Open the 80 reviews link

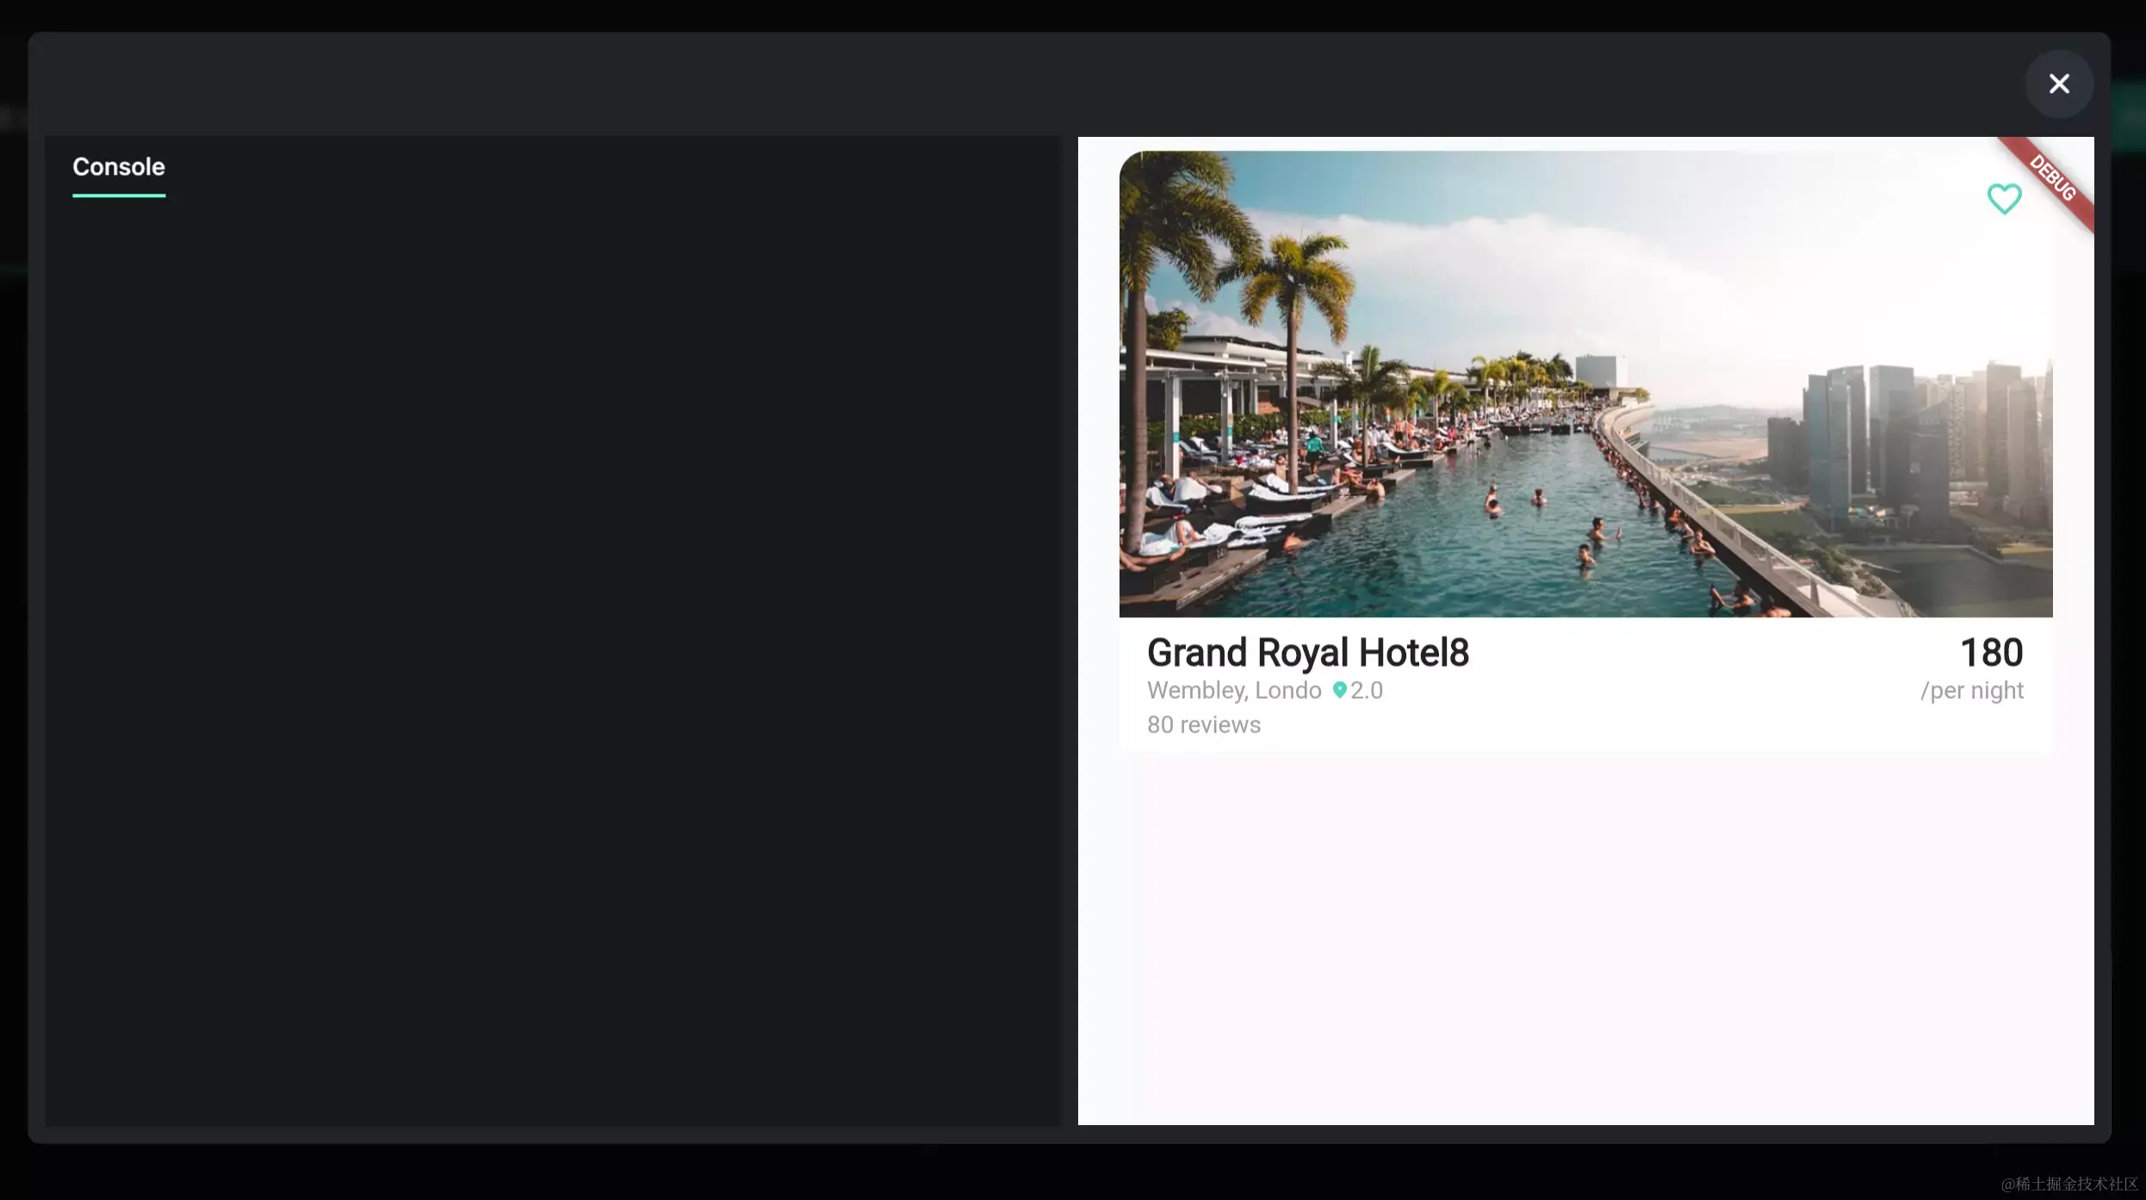[x=1203, y=725]
